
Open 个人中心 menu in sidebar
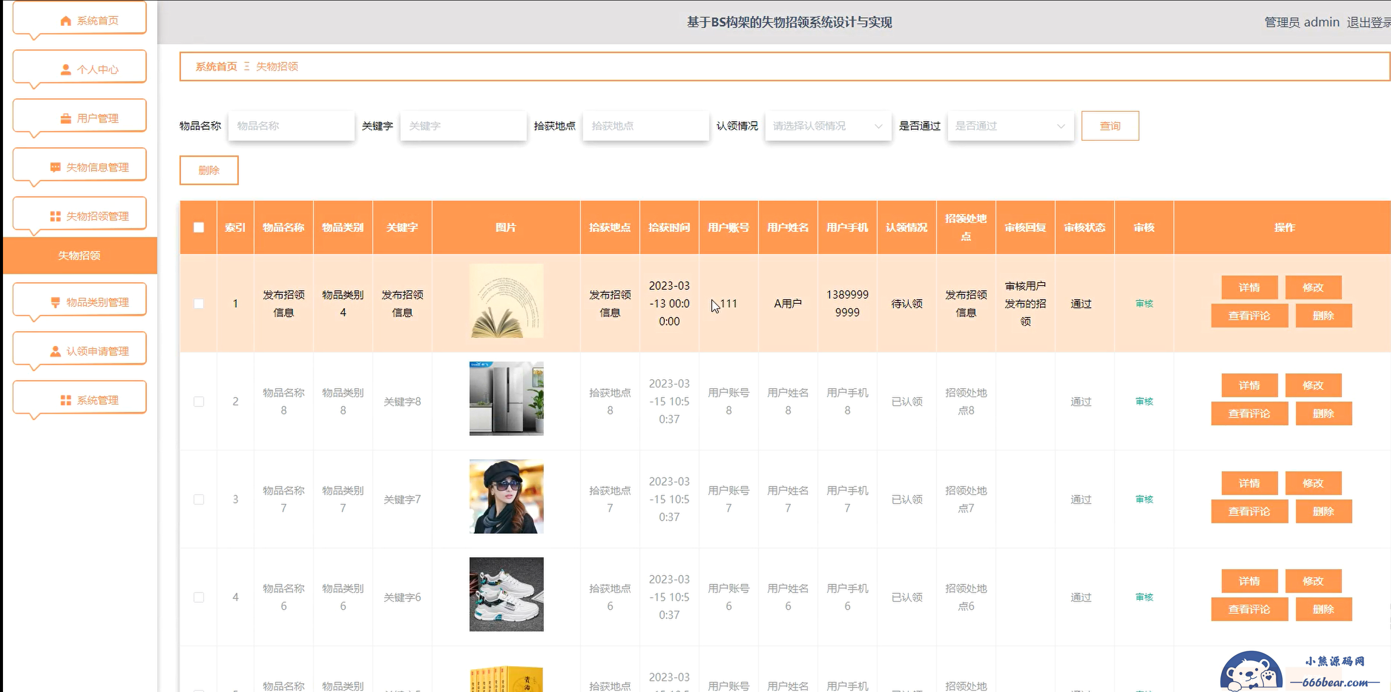pos(79,67)
